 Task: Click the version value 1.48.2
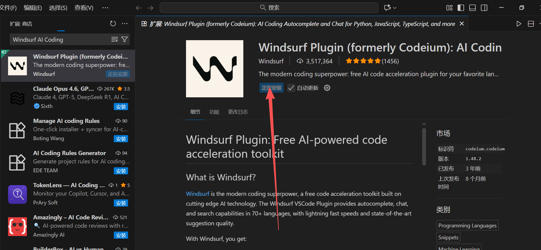(473, 159)
